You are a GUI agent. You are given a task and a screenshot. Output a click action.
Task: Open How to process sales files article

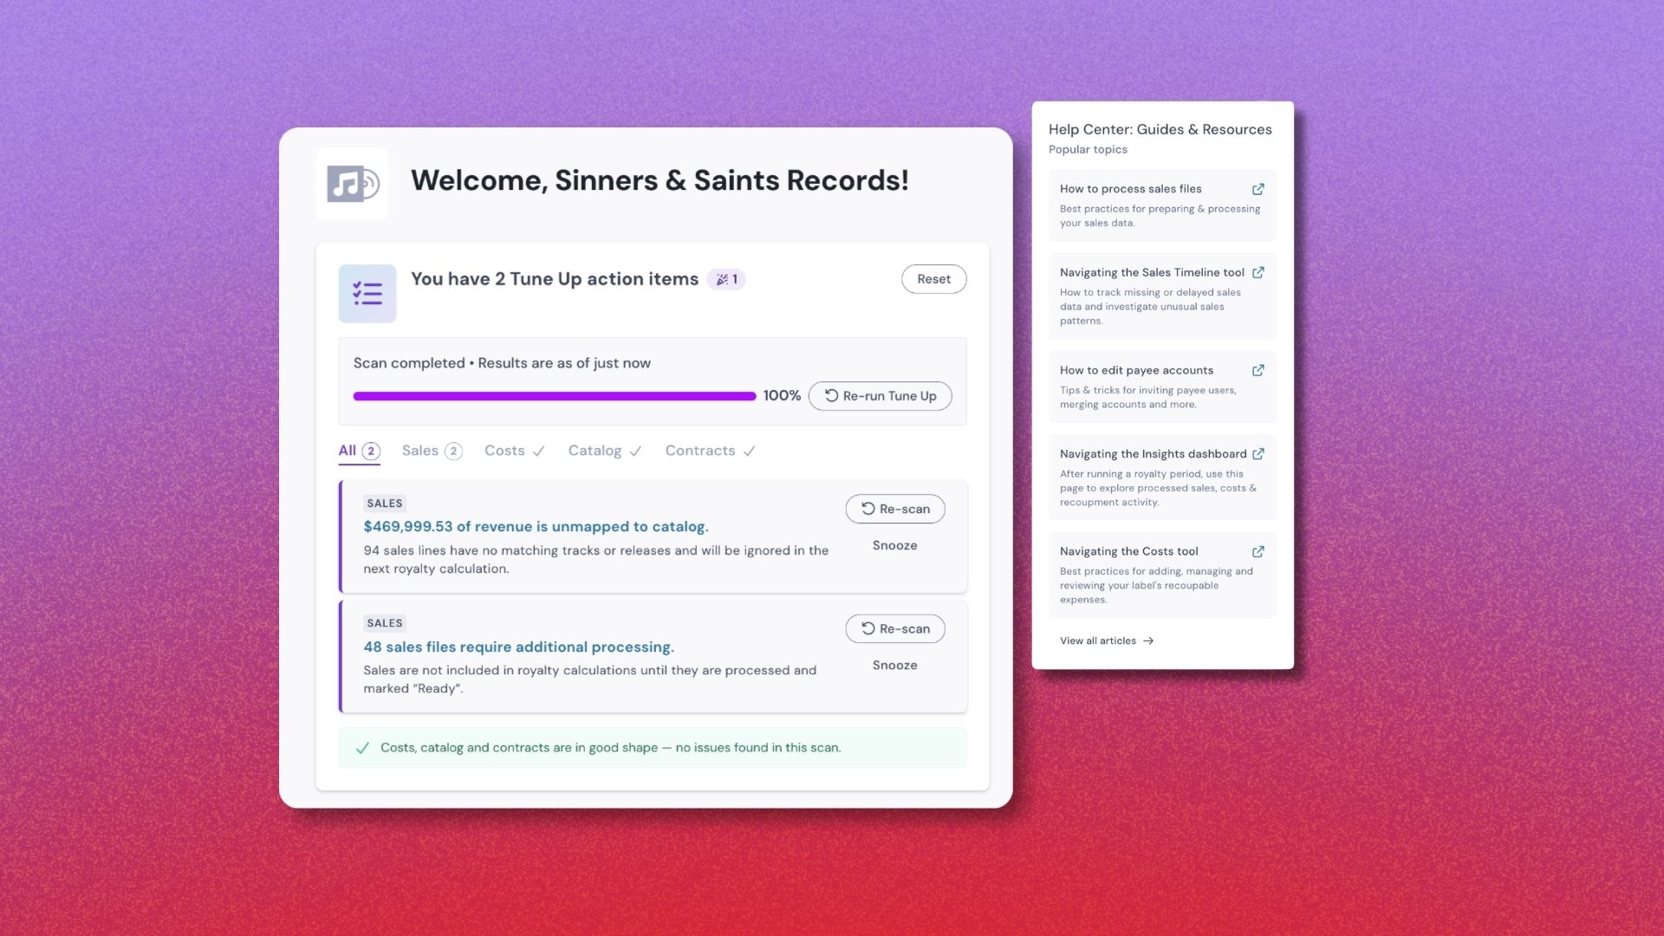[1162, 205]
